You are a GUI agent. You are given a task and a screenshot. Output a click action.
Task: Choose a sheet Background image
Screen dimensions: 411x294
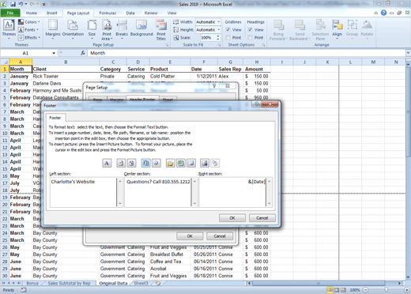(x=141, y=28)
